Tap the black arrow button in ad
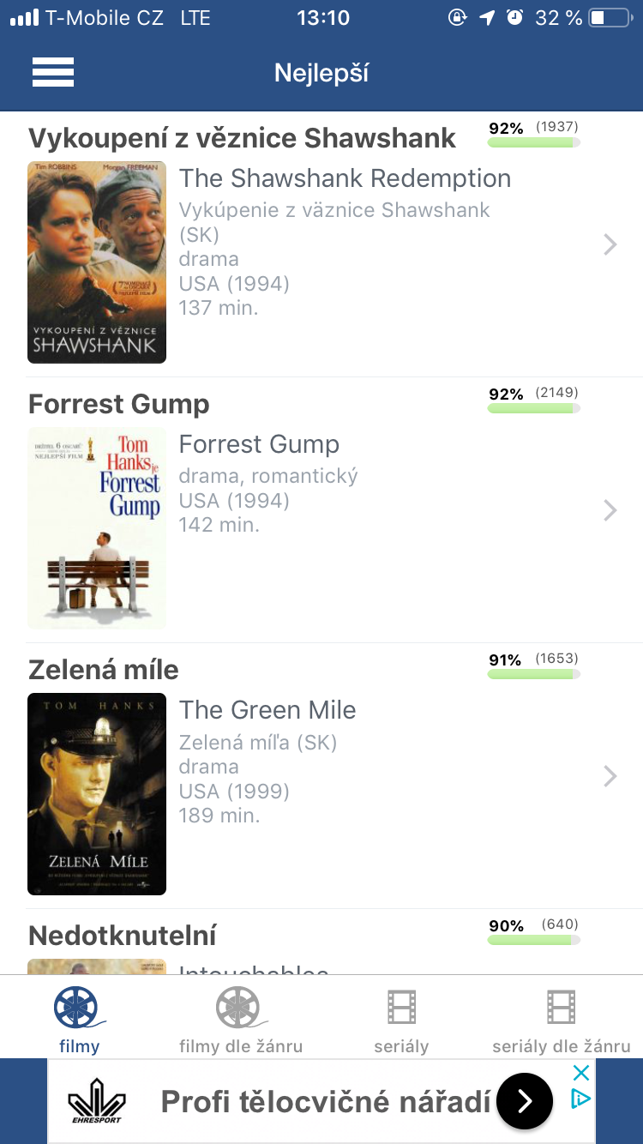Viewport: 643px width, 1144px height. (x=525, y=1100)
